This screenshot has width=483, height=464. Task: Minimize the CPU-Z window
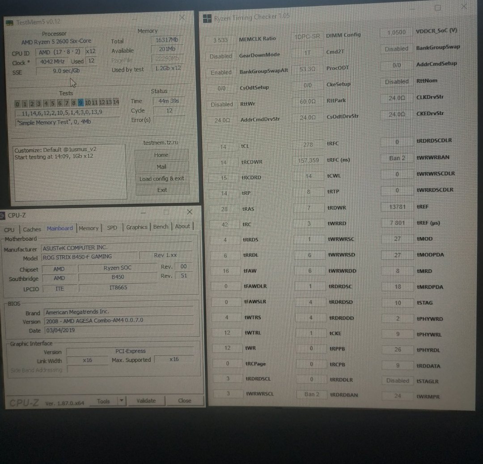[x=143, y=213]
